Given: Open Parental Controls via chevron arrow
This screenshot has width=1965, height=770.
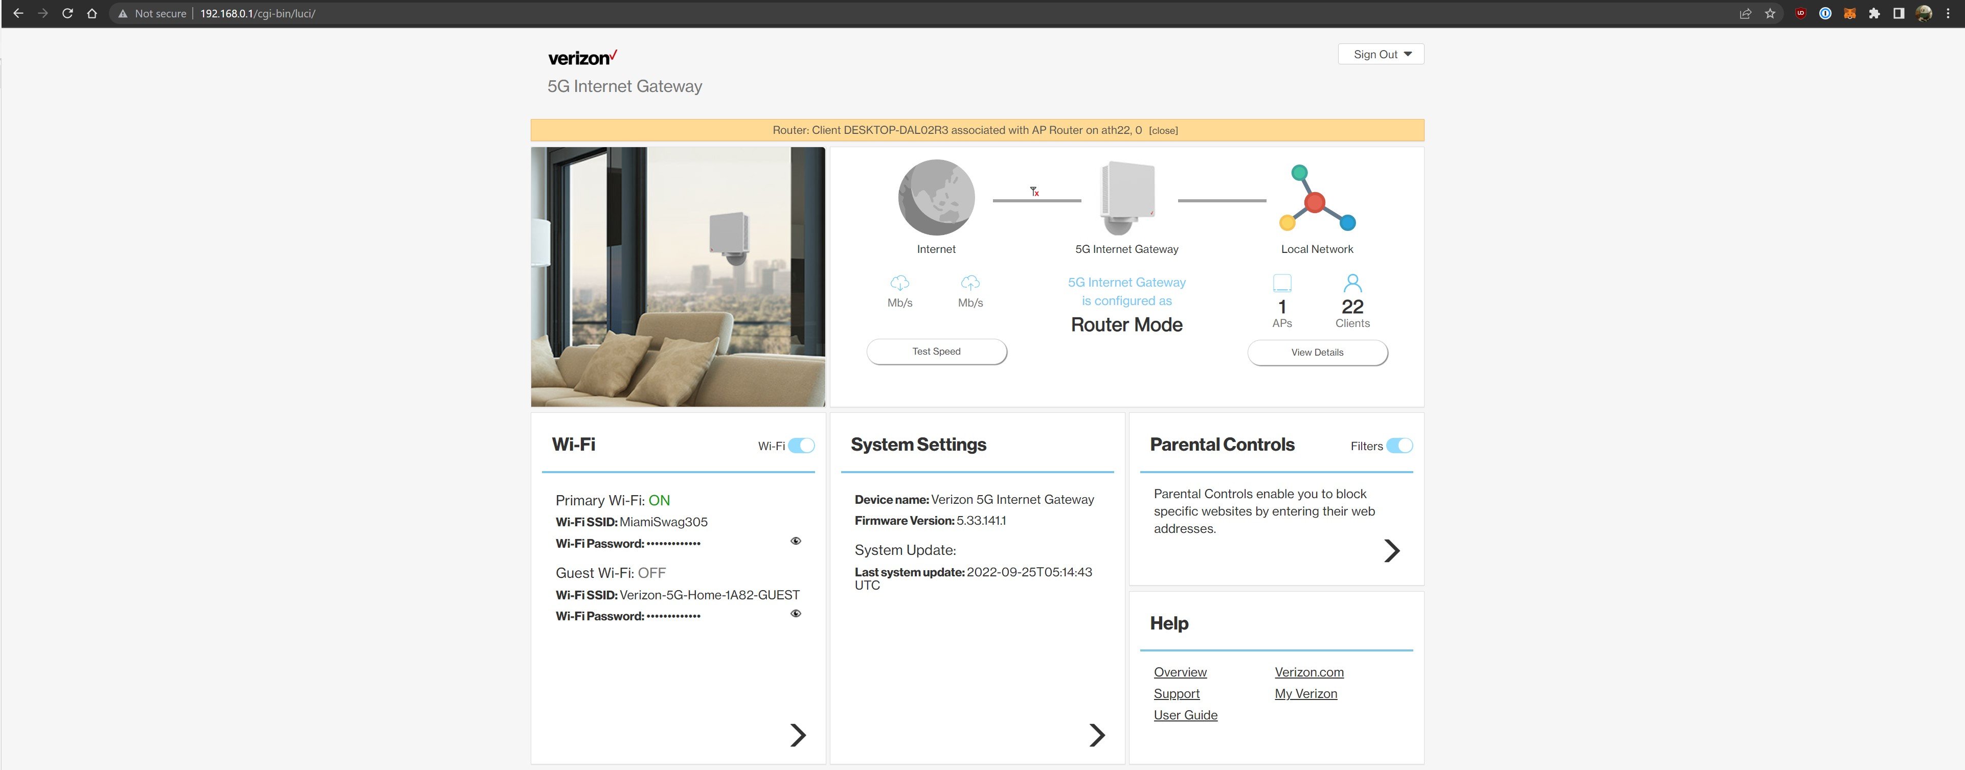Looking at the screenshot, I should [x=1391, y=550].
